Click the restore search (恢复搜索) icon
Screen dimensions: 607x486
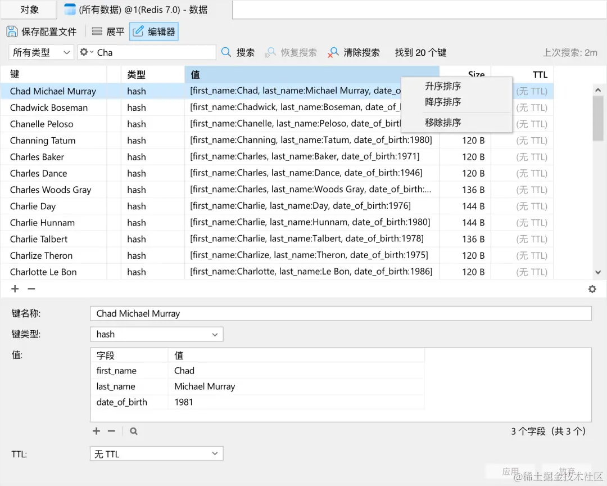(270, 52)
